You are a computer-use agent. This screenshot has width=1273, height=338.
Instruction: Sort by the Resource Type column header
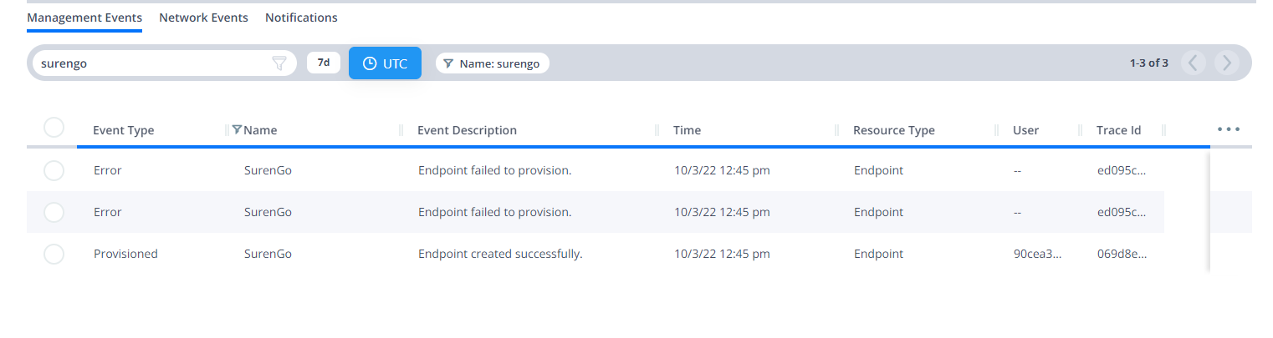click(x=894, y=130)
